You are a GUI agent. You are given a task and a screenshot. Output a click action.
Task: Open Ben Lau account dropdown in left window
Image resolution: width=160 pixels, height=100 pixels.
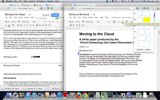tap(57, 12)
